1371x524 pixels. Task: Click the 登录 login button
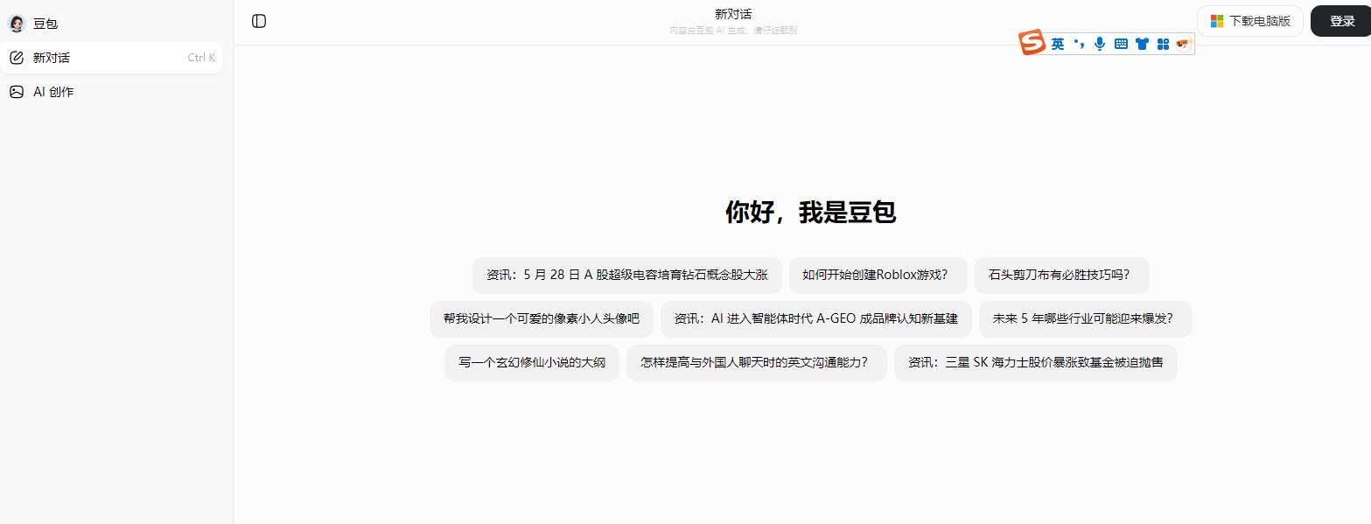1341,21
